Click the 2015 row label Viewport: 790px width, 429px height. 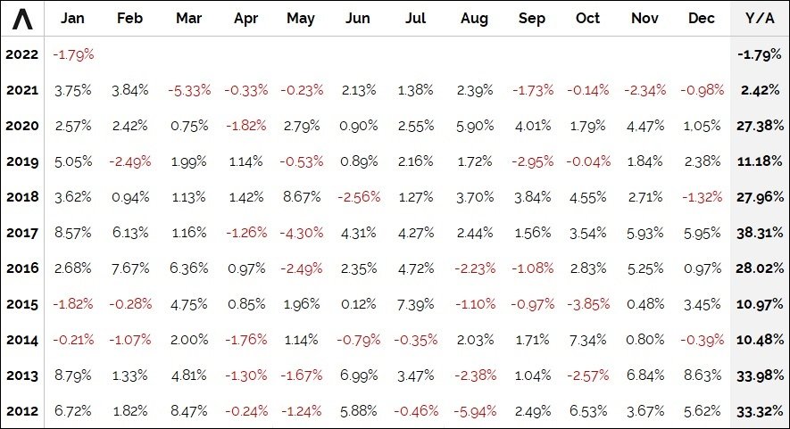point(21,304)
